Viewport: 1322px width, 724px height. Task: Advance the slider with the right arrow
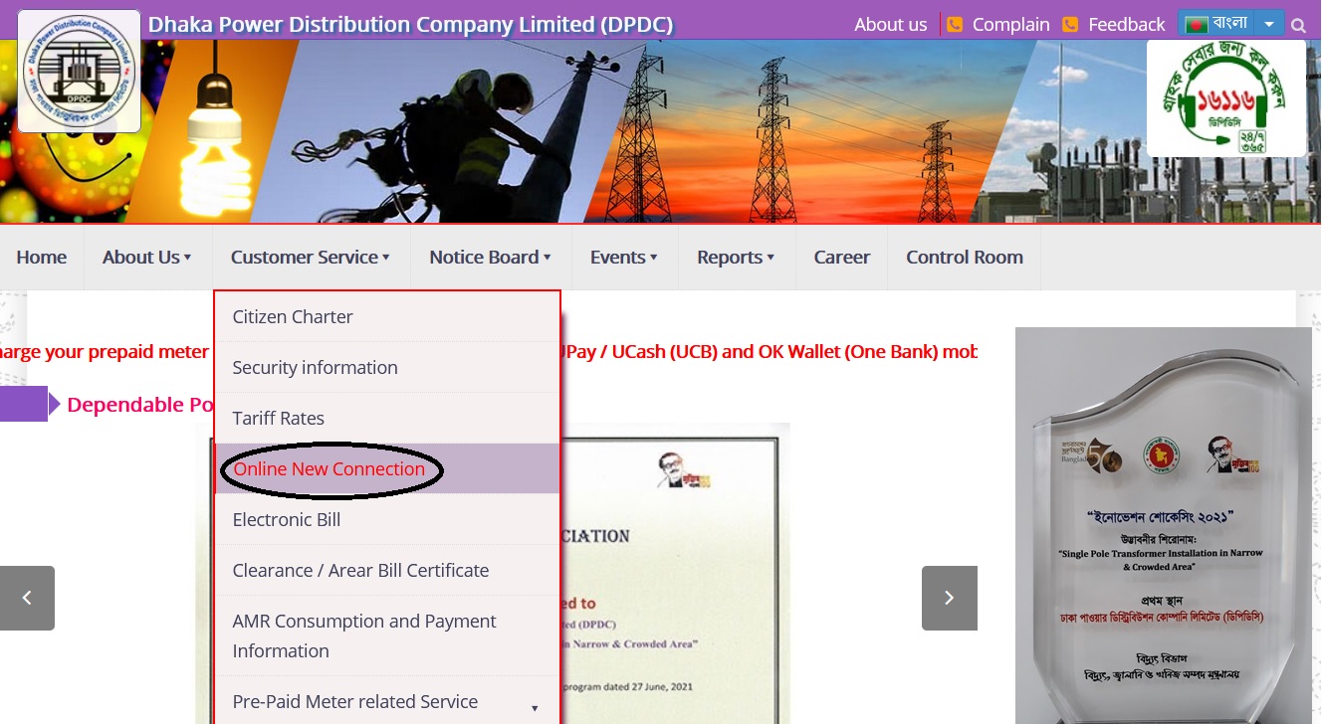click(x=949, y=598)
